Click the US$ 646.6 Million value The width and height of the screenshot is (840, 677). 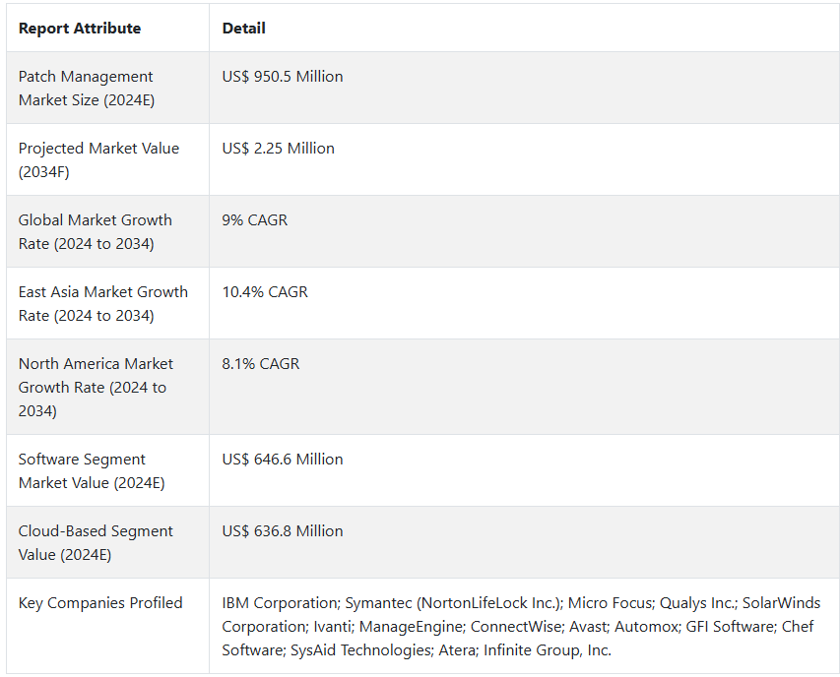(x=283, y=460)
